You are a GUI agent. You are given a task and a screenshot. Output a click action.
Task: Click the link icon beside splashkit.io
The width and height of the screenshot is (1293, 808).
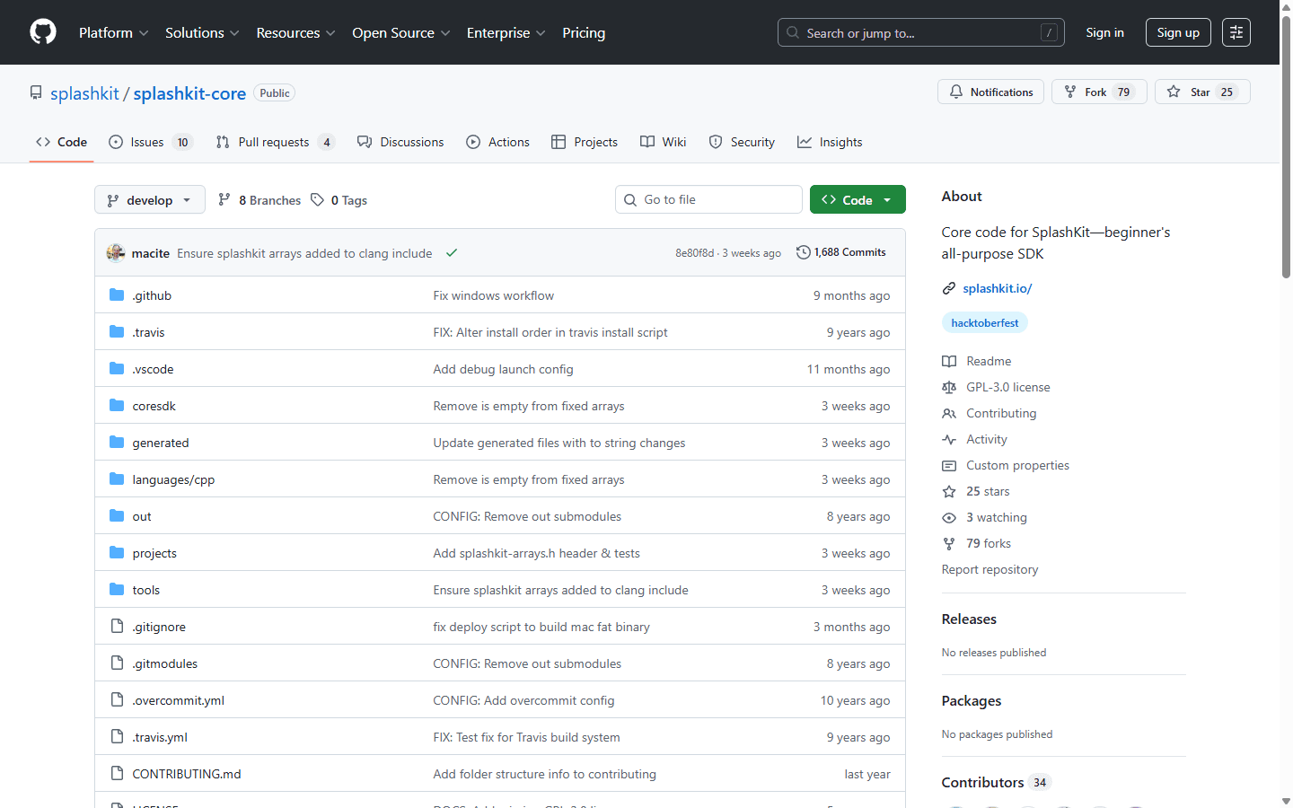949,288
